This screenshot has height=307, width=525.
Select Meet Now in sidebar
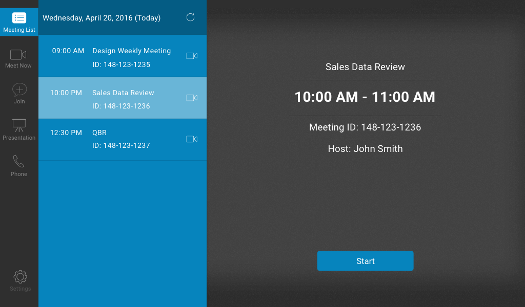coord(18,59)
